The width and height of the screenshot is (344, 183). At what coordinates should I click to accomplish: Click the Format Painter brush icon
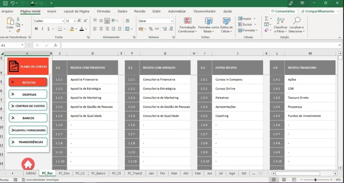[18, 31]
